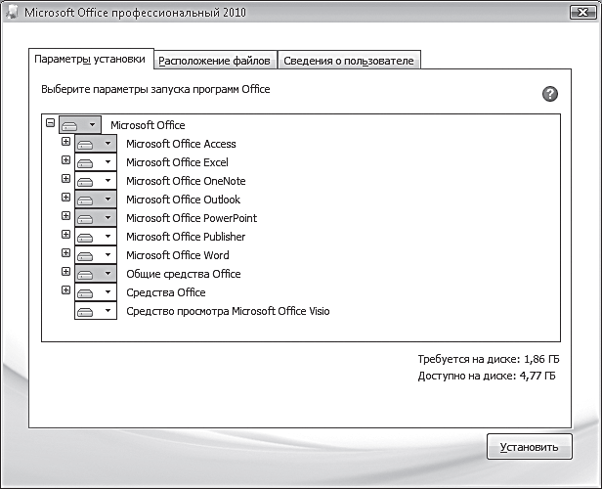Switch to the Расположение файлов tab
Viewport: 602px width, 489px height.
(x=215, y=60)
